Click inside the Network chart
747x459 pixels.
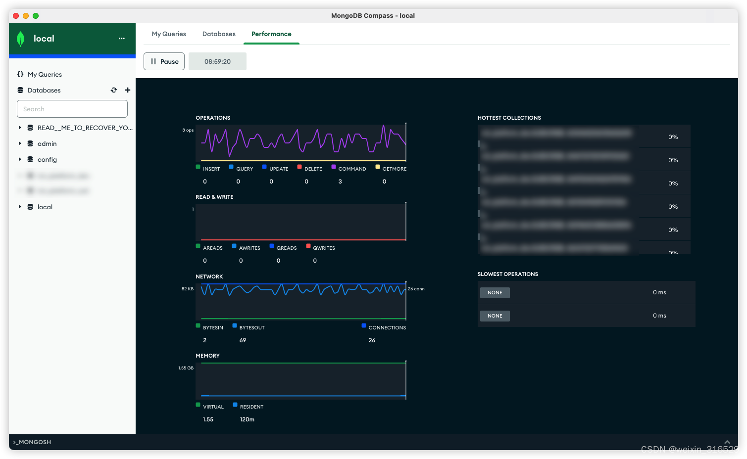pyautogui.click(x=301, y=302)
